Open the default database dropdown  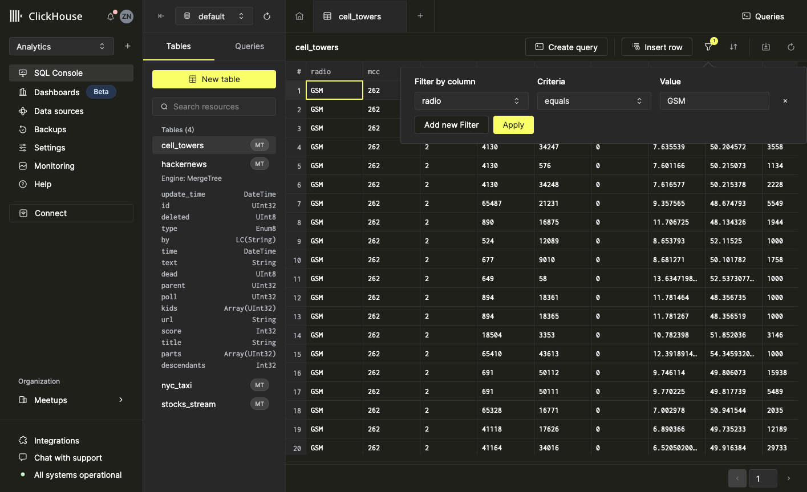point(214,17)
